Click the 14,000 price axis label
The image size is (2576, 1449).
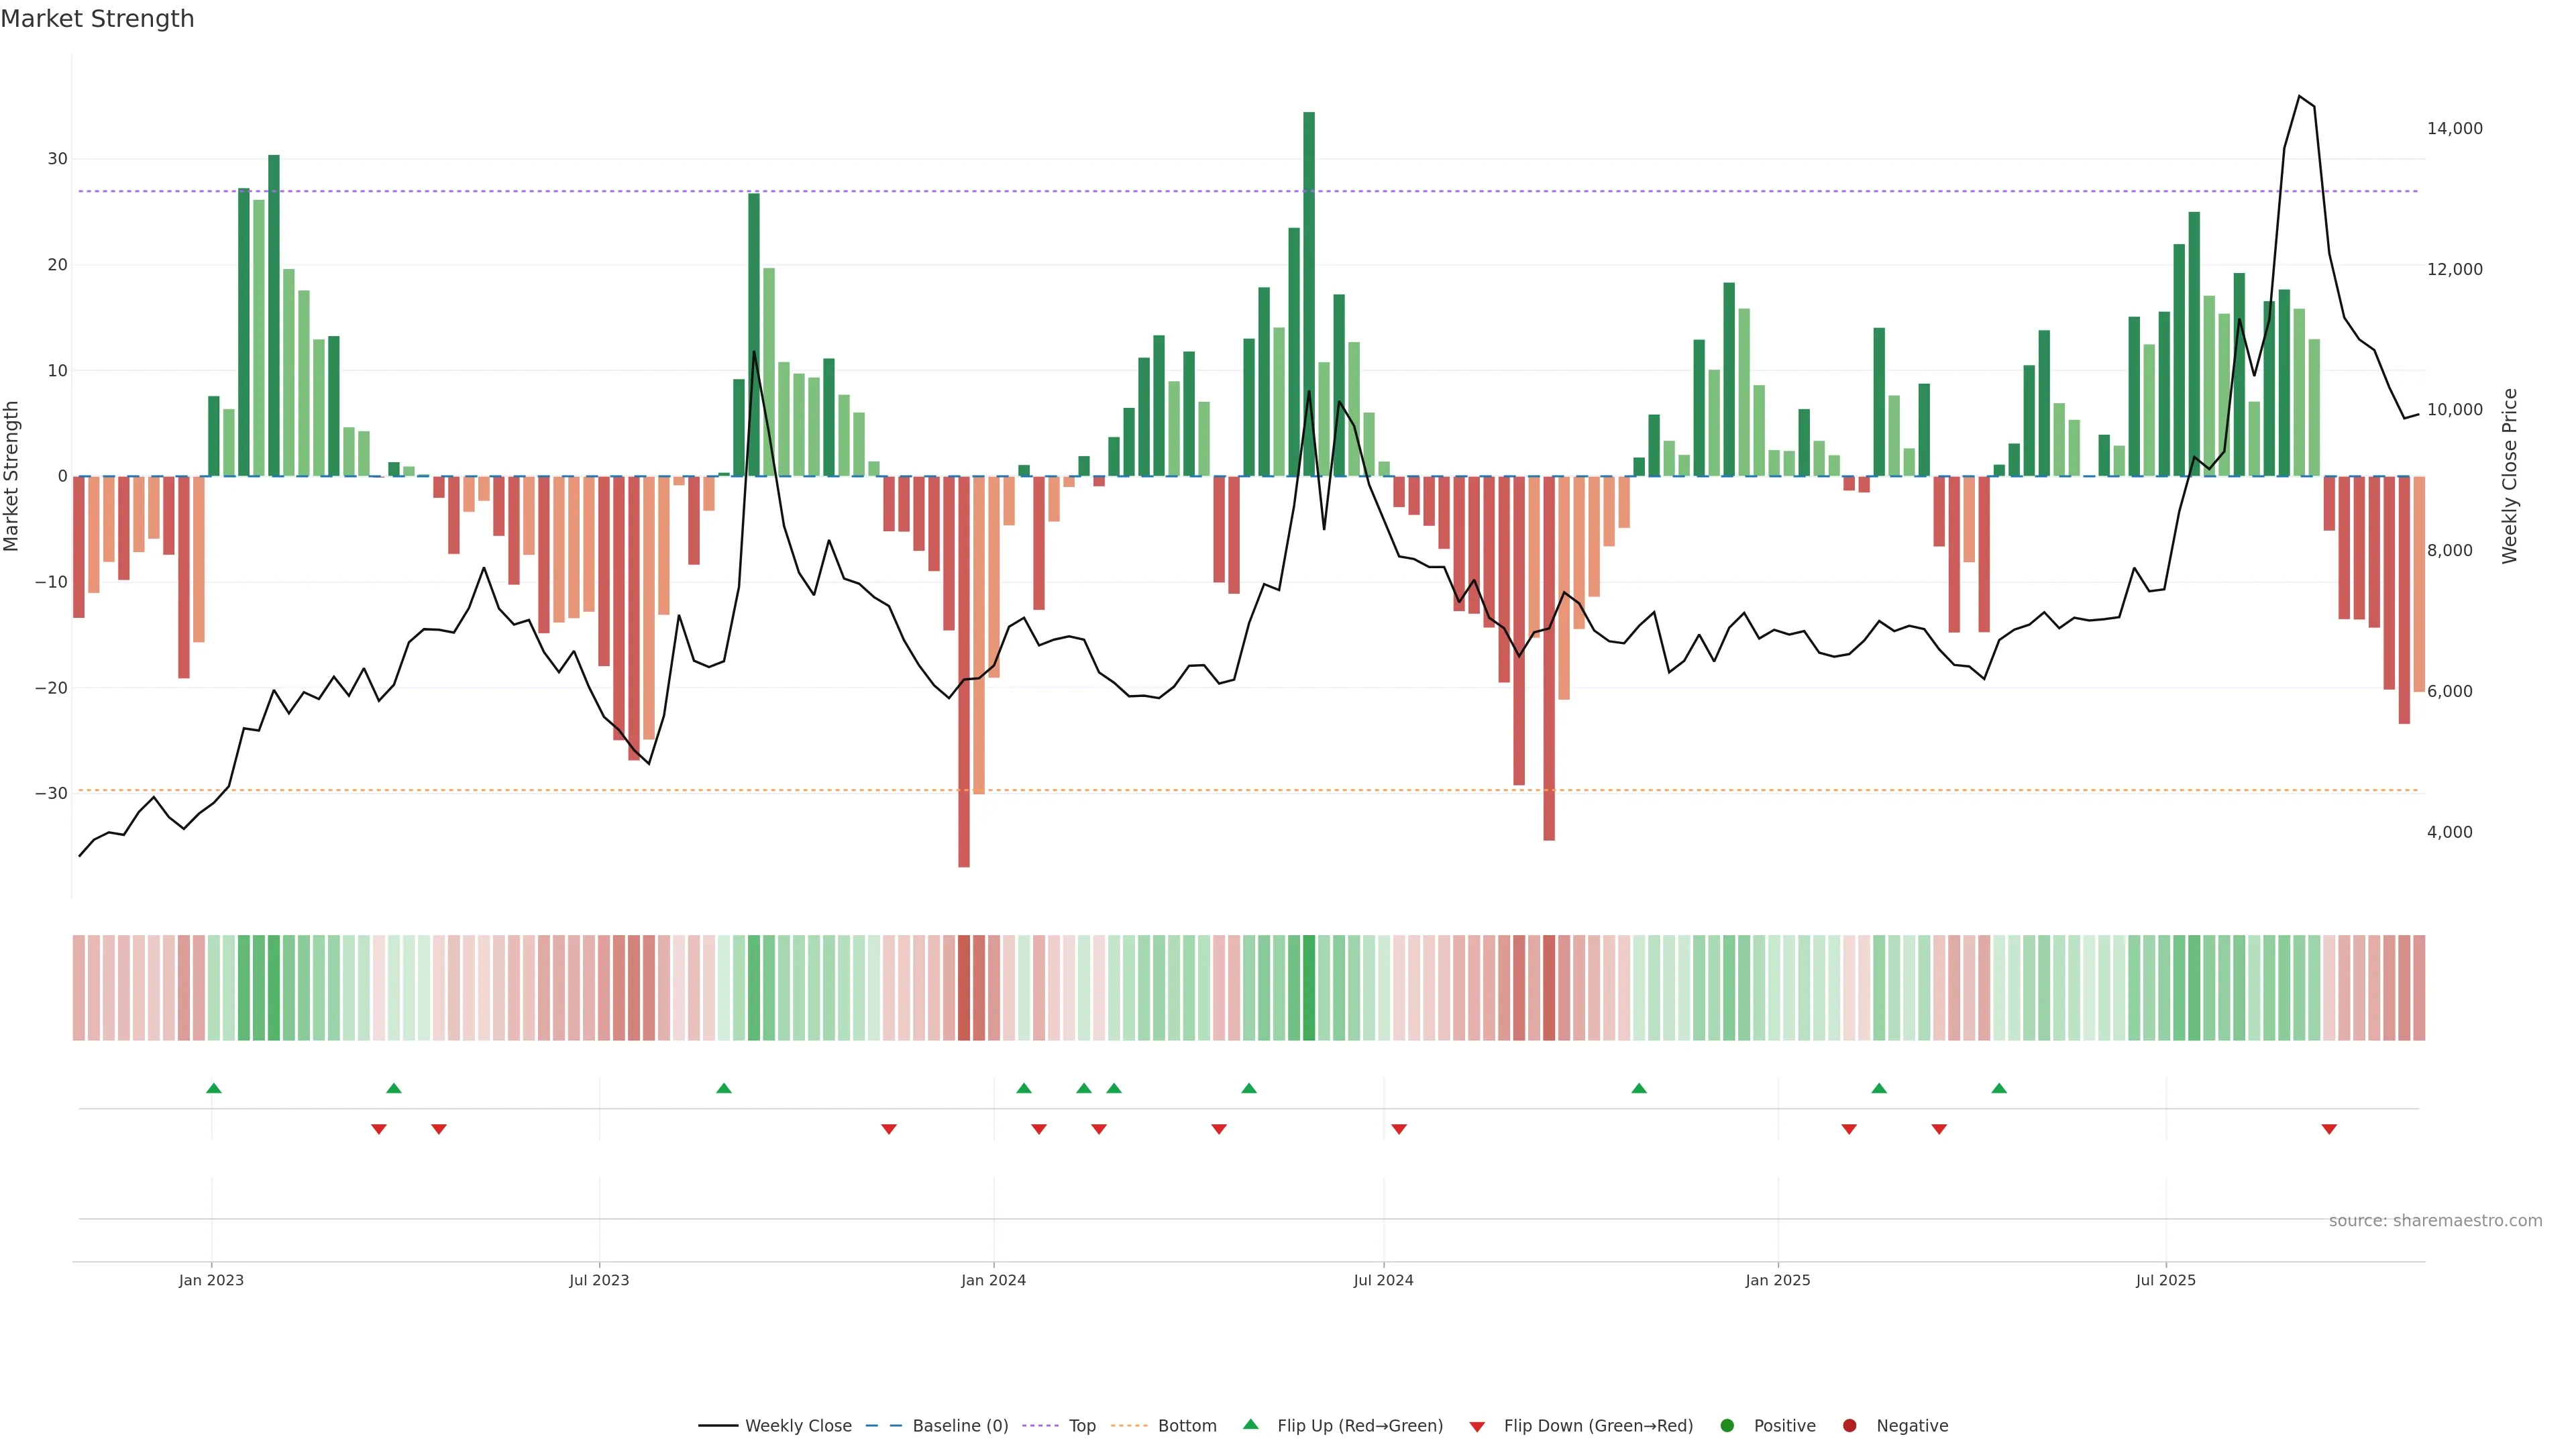[2454, 128]
